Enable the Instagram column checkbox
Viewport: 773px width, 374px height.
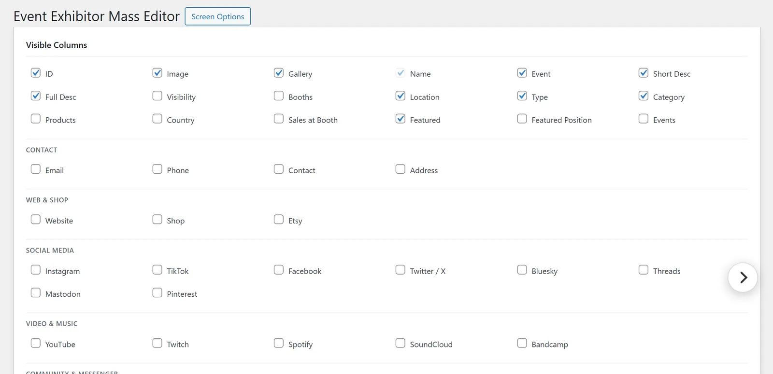click(36, 270)
